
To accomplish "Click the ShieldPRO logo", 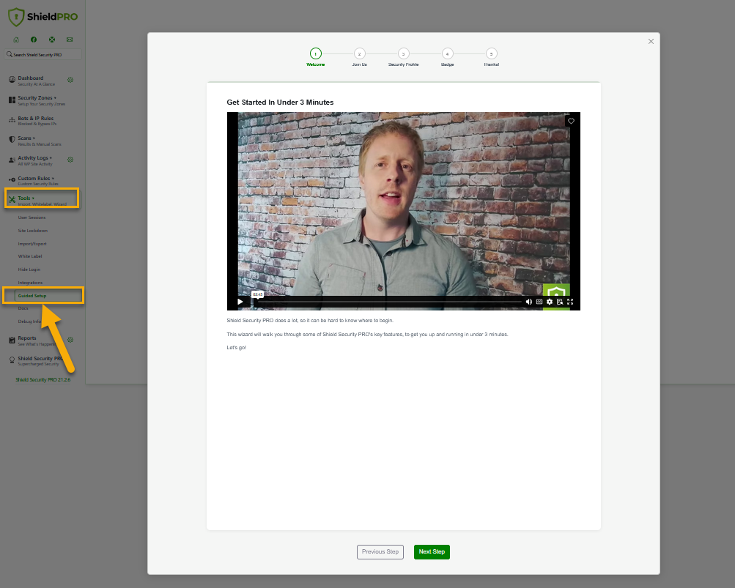I will (x=43, y=17).
